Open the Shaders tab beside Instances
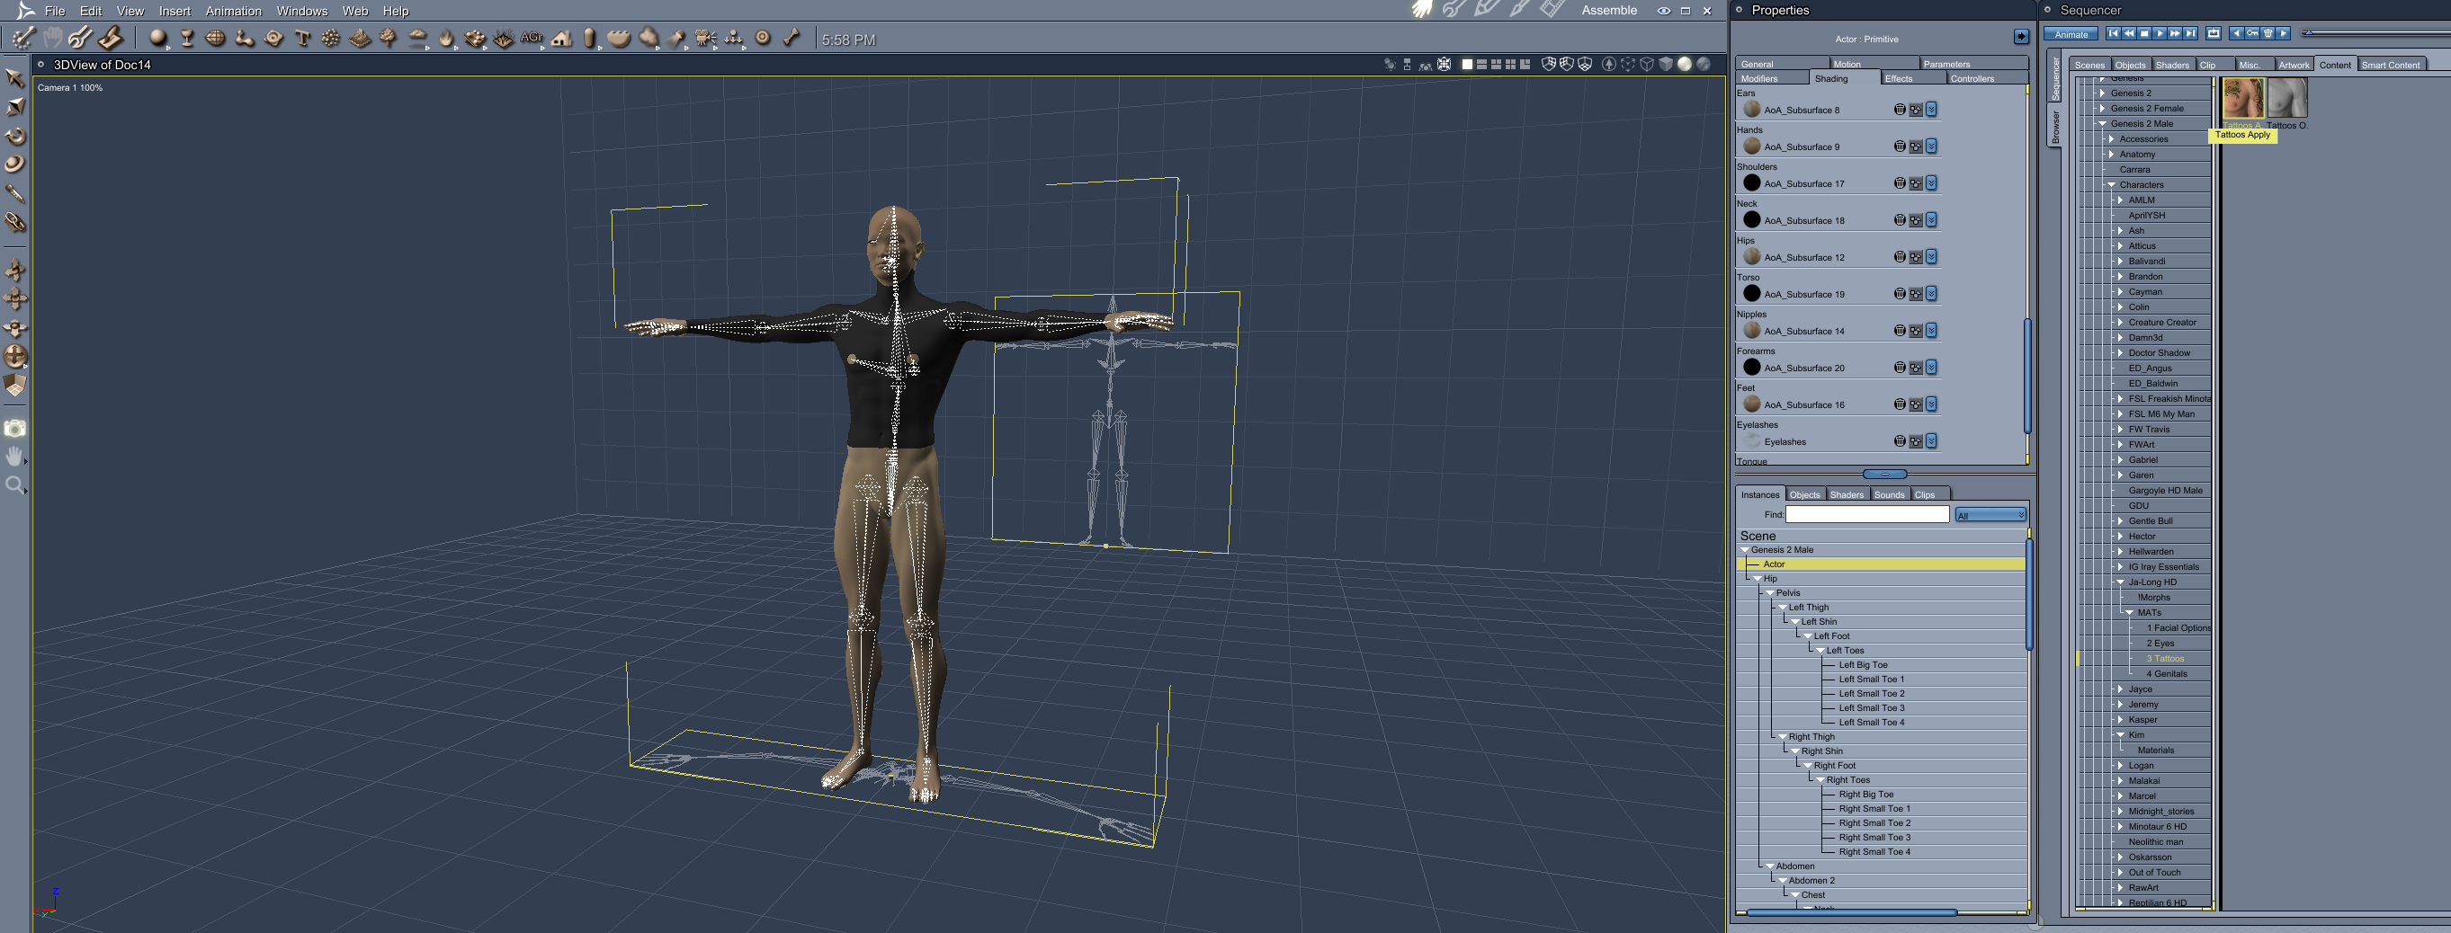2451x933 pixels. pos(1846,494)
